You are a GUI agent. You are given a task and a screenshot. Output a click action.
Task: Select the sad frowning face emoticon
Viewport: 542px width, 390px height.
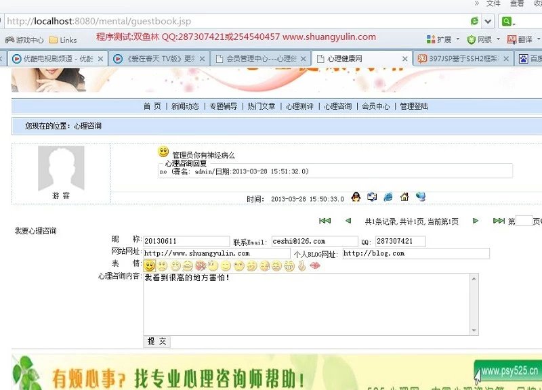coord(163,265)
